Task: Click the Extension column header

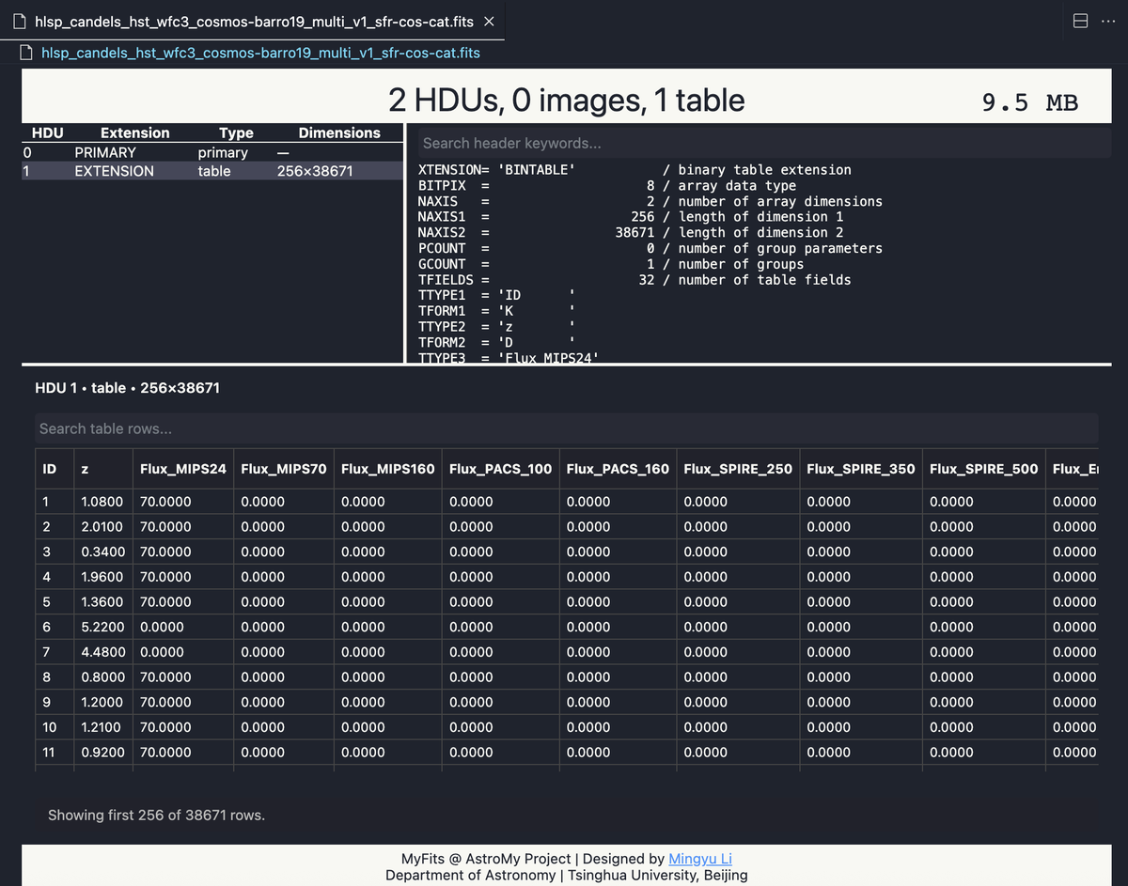Action: [x=135, y=133]
